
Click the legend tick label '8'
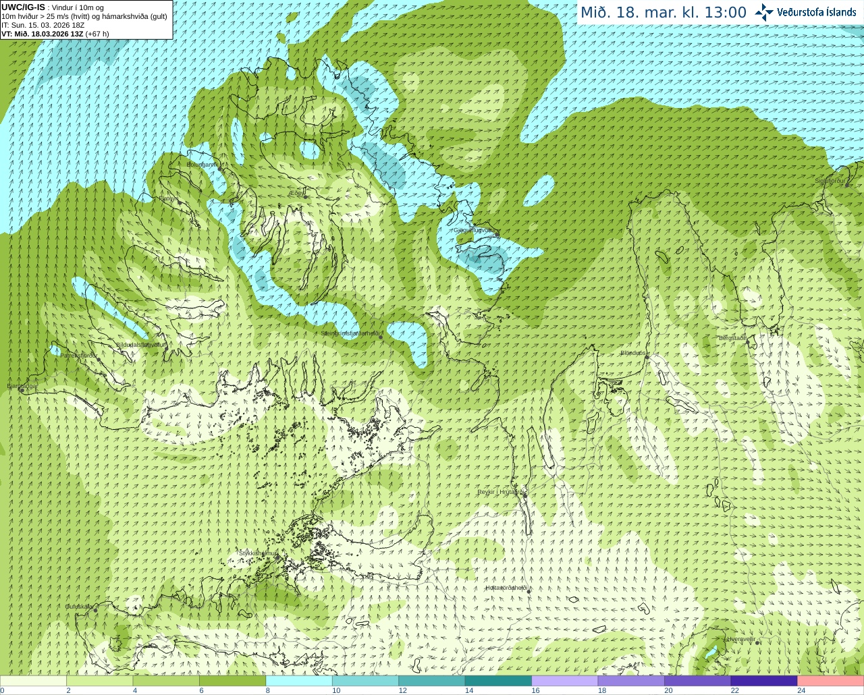point(268,690)
